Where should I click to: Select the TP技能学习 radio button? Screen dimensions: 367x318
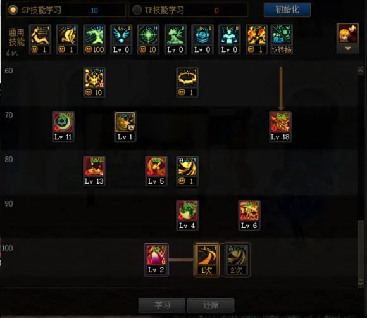tap(137, 10)
